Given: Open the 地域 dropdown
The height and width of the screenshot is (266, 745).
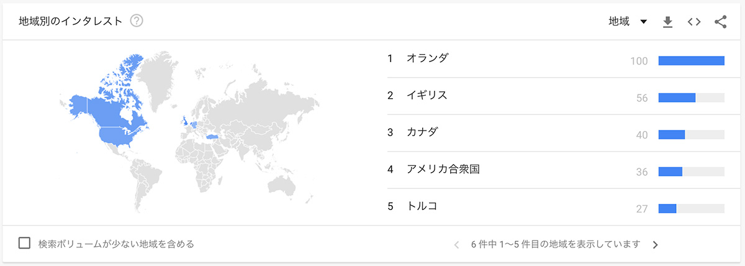Looking at the screenshot, I should pos(628,22).
